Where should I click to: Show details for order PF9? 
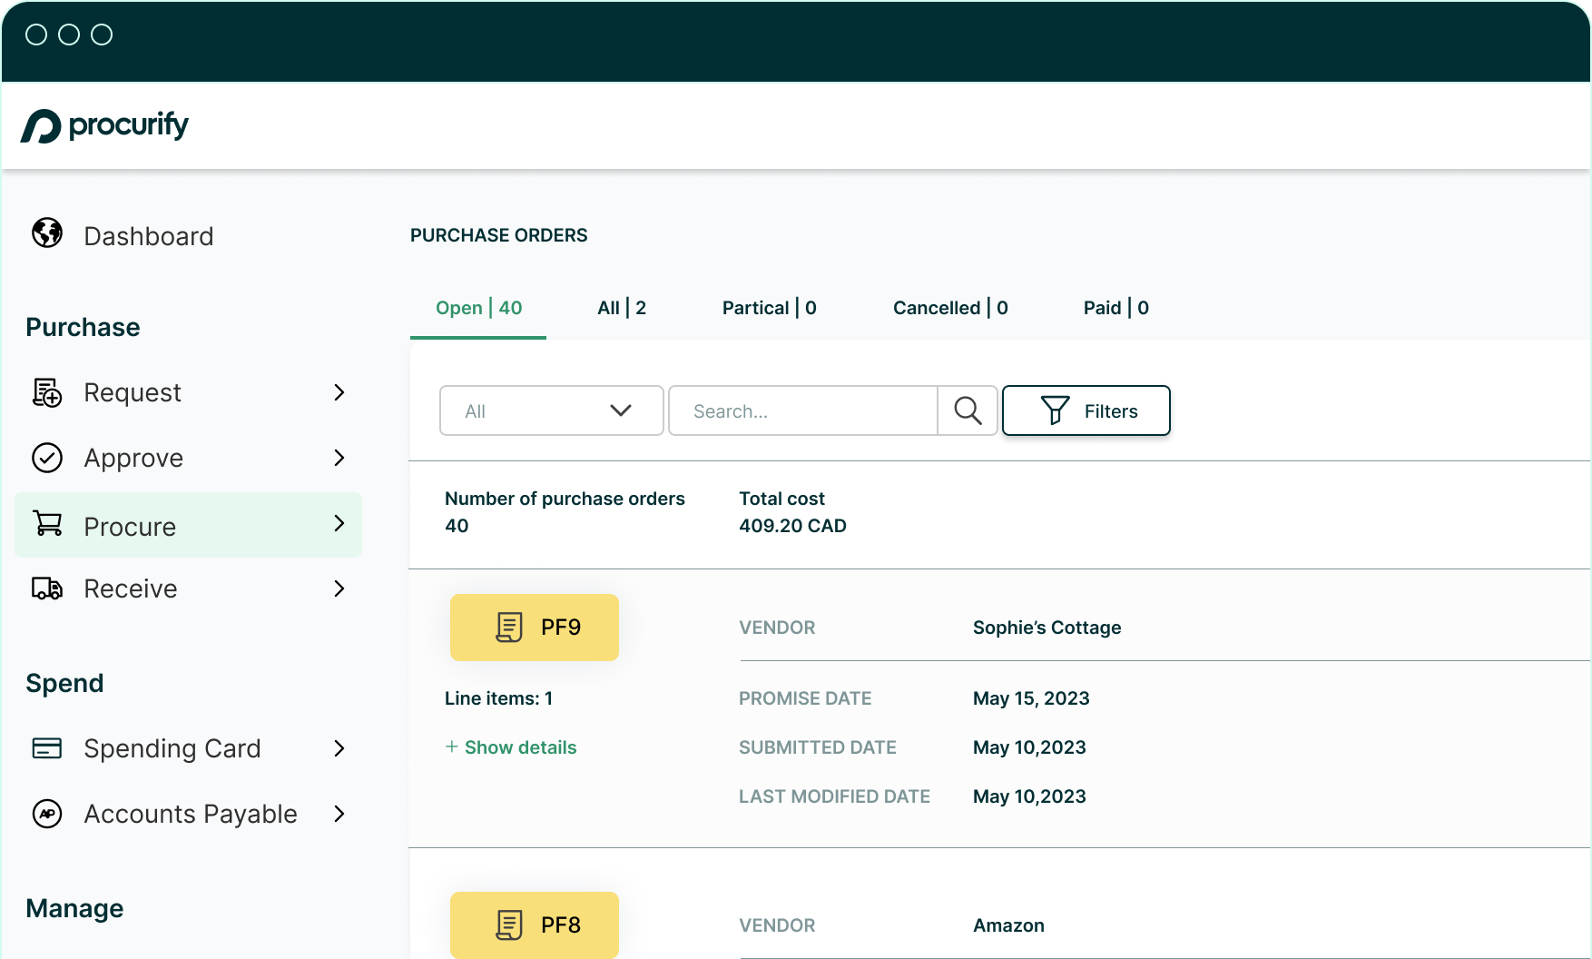511,747
